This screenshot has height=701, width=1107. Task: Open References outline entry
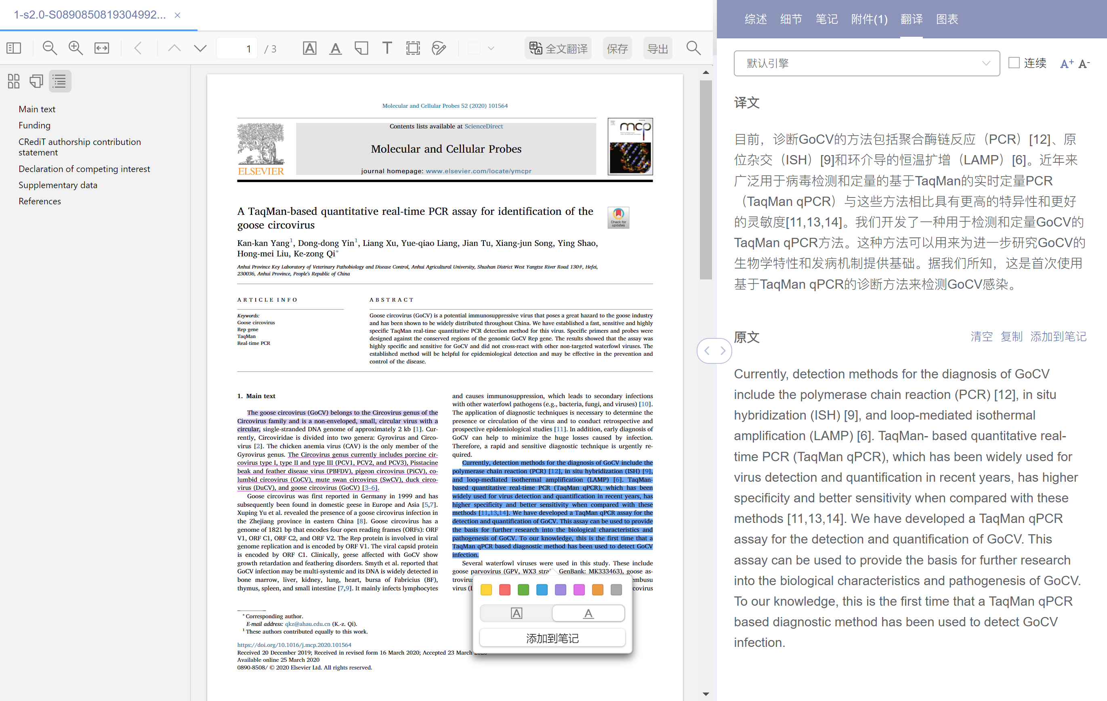[x=40, y=201]
